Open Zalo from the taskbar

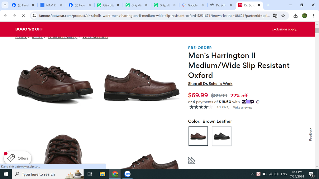[127, 174]
